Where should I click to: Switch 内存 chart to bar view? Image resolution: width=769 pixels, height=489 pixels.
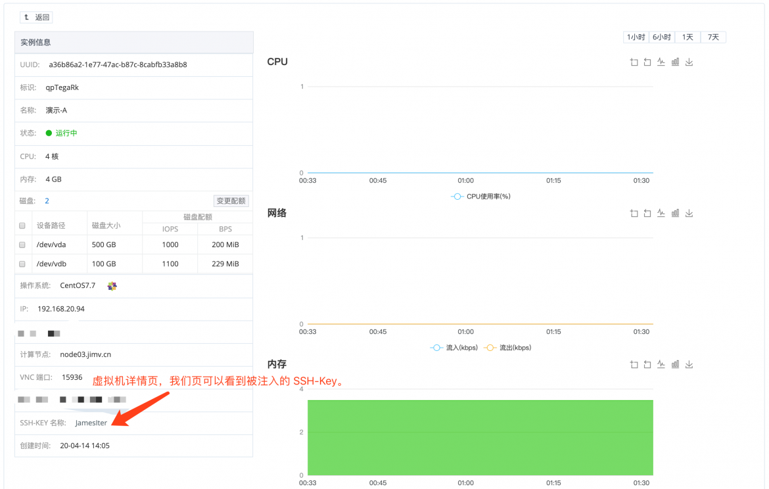[675, 364]
